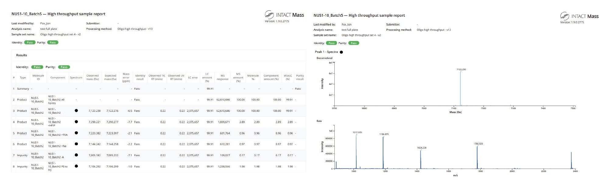Click the spectrum dot for the PS to PO impurity row

pyautogui.click(x=76, y=166)
